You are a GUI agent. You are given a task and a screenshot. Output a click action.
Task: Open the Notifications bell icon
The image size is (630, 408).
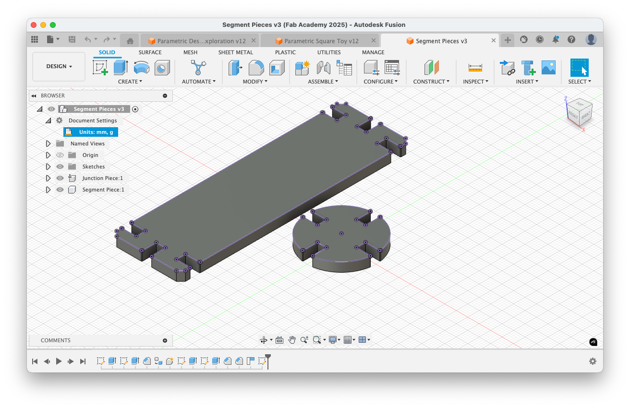coord(556,39)
